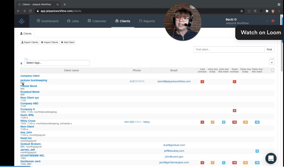Click email jack@gentlemanjack.com
The image size is (284, 167).
coord(174,162)
